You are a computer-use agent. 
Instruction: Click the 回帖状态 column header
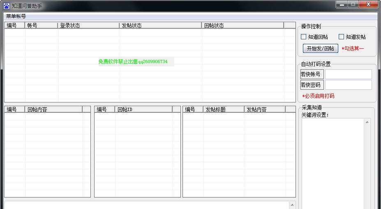(x=242, y=25)
